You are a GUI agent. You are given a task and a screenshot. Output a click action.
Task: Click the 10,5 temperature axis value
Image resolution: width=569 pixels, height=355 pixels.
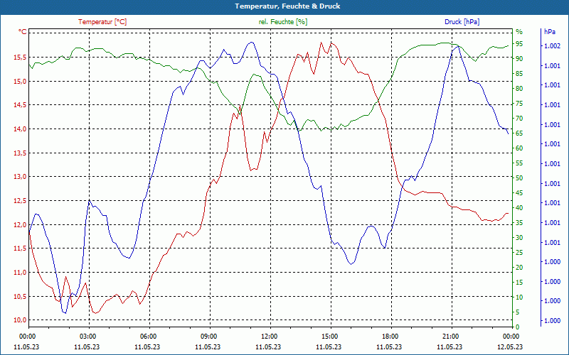(20, 296)
